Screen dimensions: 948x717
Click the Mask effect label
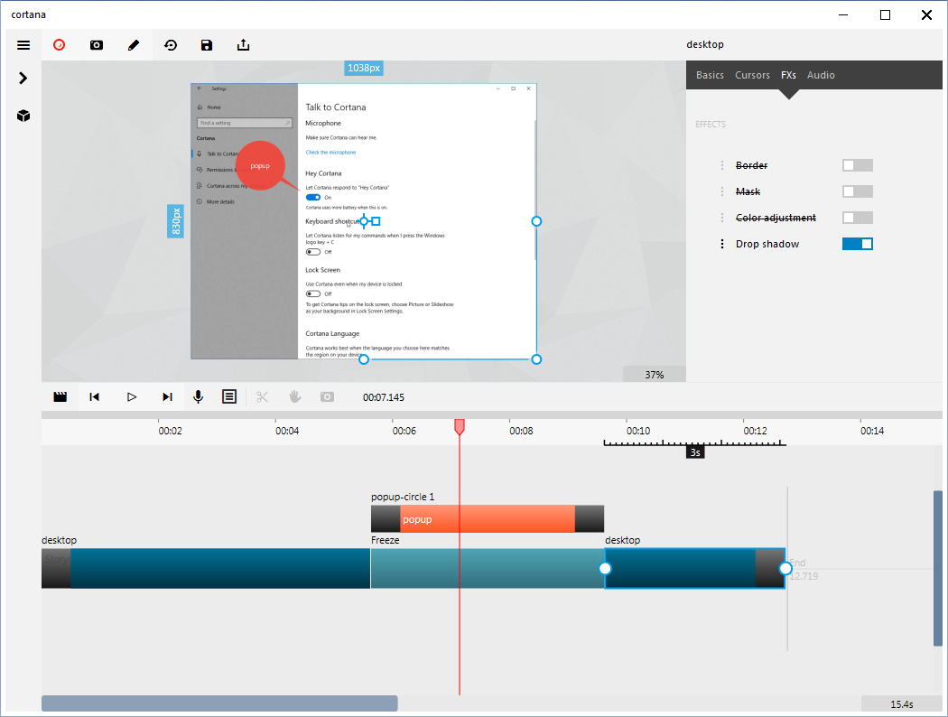tap(748, 191)
